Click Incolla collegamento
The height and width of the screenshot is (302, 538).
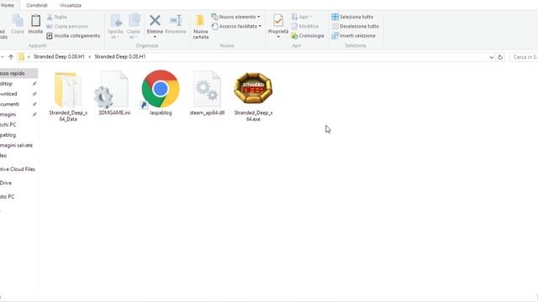point(73,35)
